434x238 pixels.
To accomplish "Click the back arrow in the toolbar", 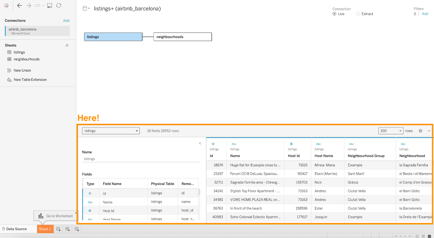I will [20, 5].
